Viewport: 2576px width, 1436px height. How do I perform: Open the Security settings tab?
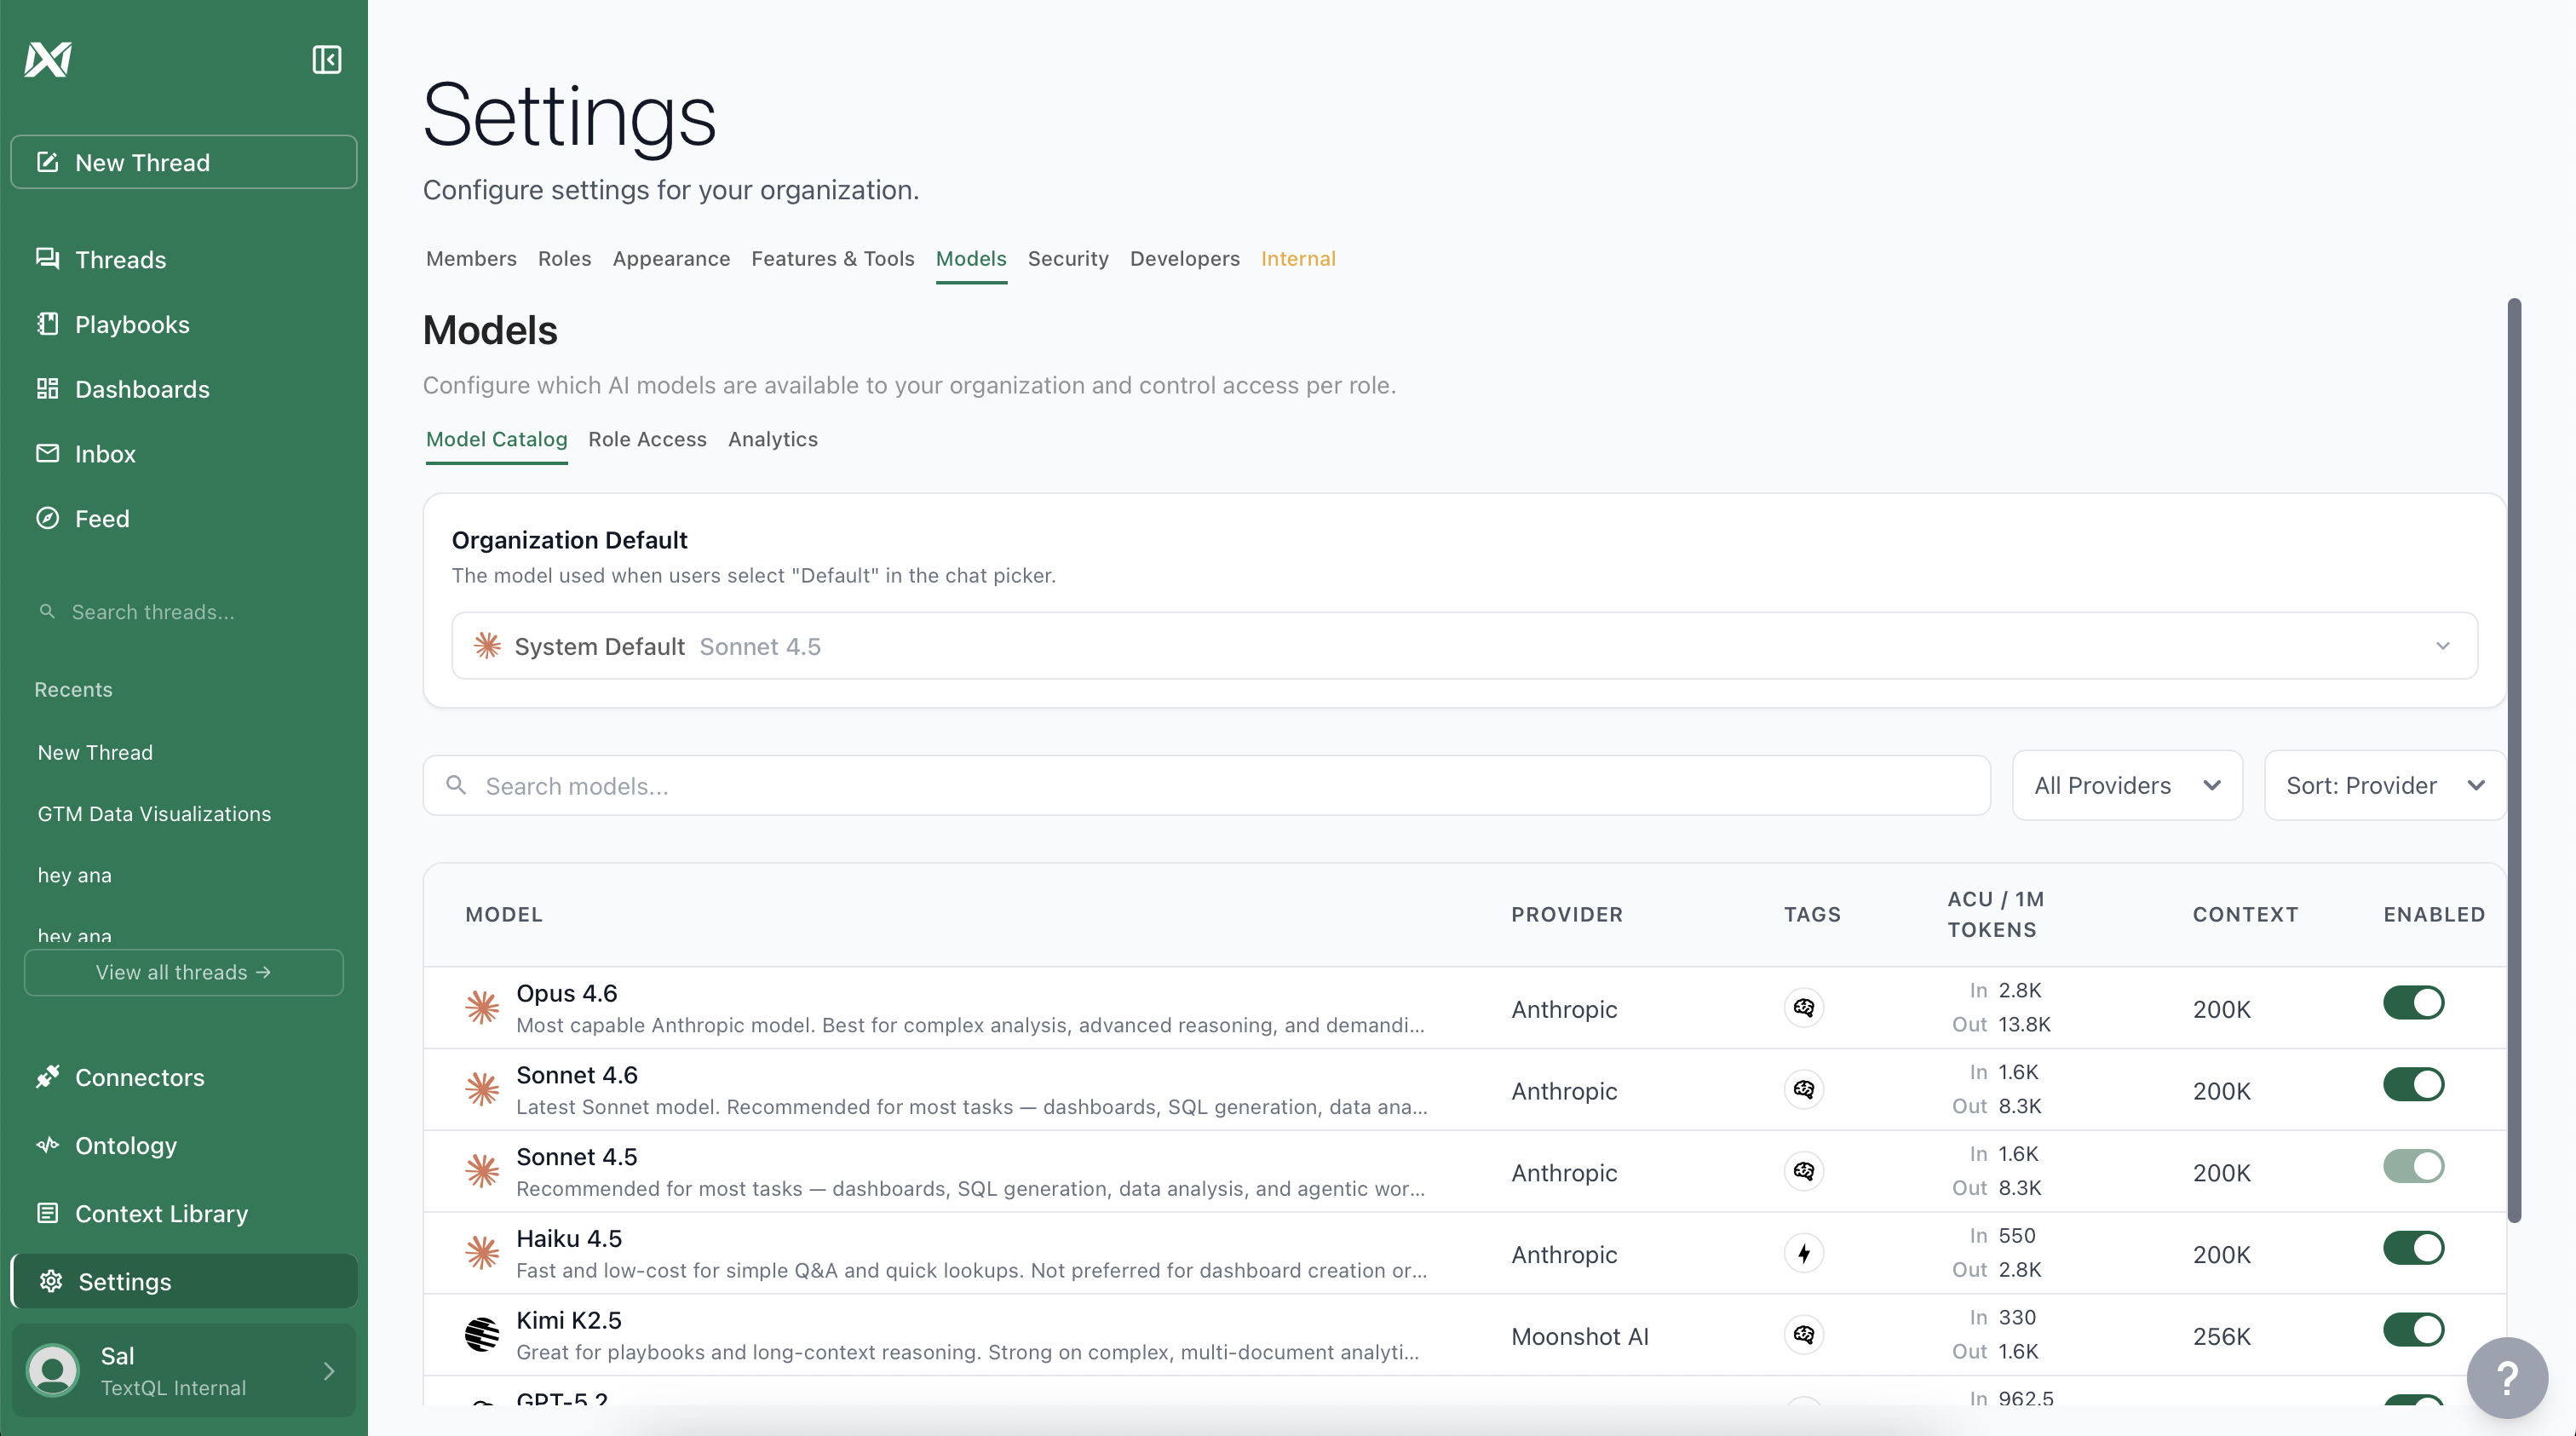tap(1067, 259)
